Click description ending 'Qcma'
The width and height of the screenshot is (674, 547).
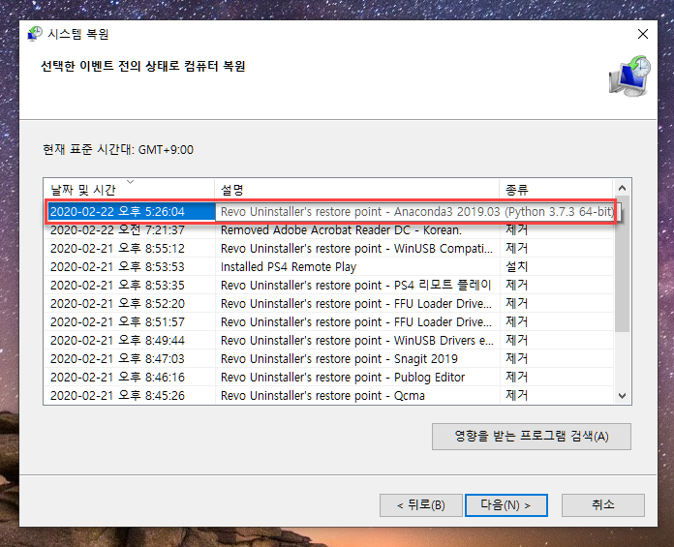pyautogui.click(x=322, y=396)
